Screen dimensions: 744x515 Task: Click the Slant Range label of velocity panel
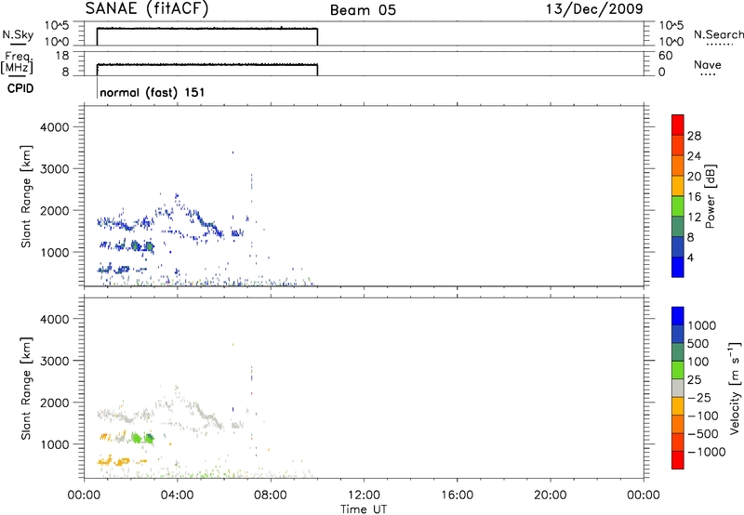pos(26,389)
